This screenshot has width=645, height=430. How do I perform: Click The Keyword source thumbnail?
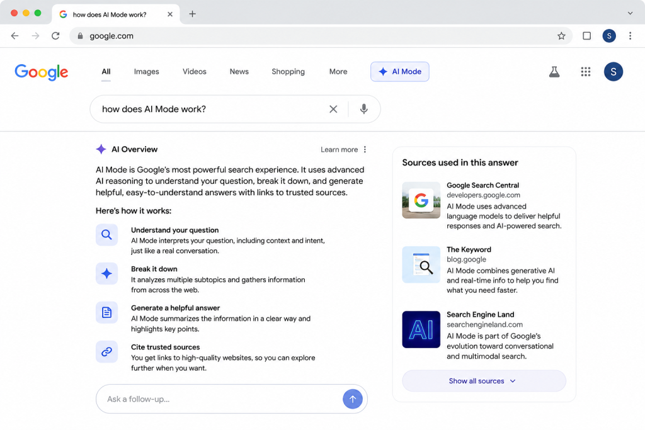[x=421, y=265]
